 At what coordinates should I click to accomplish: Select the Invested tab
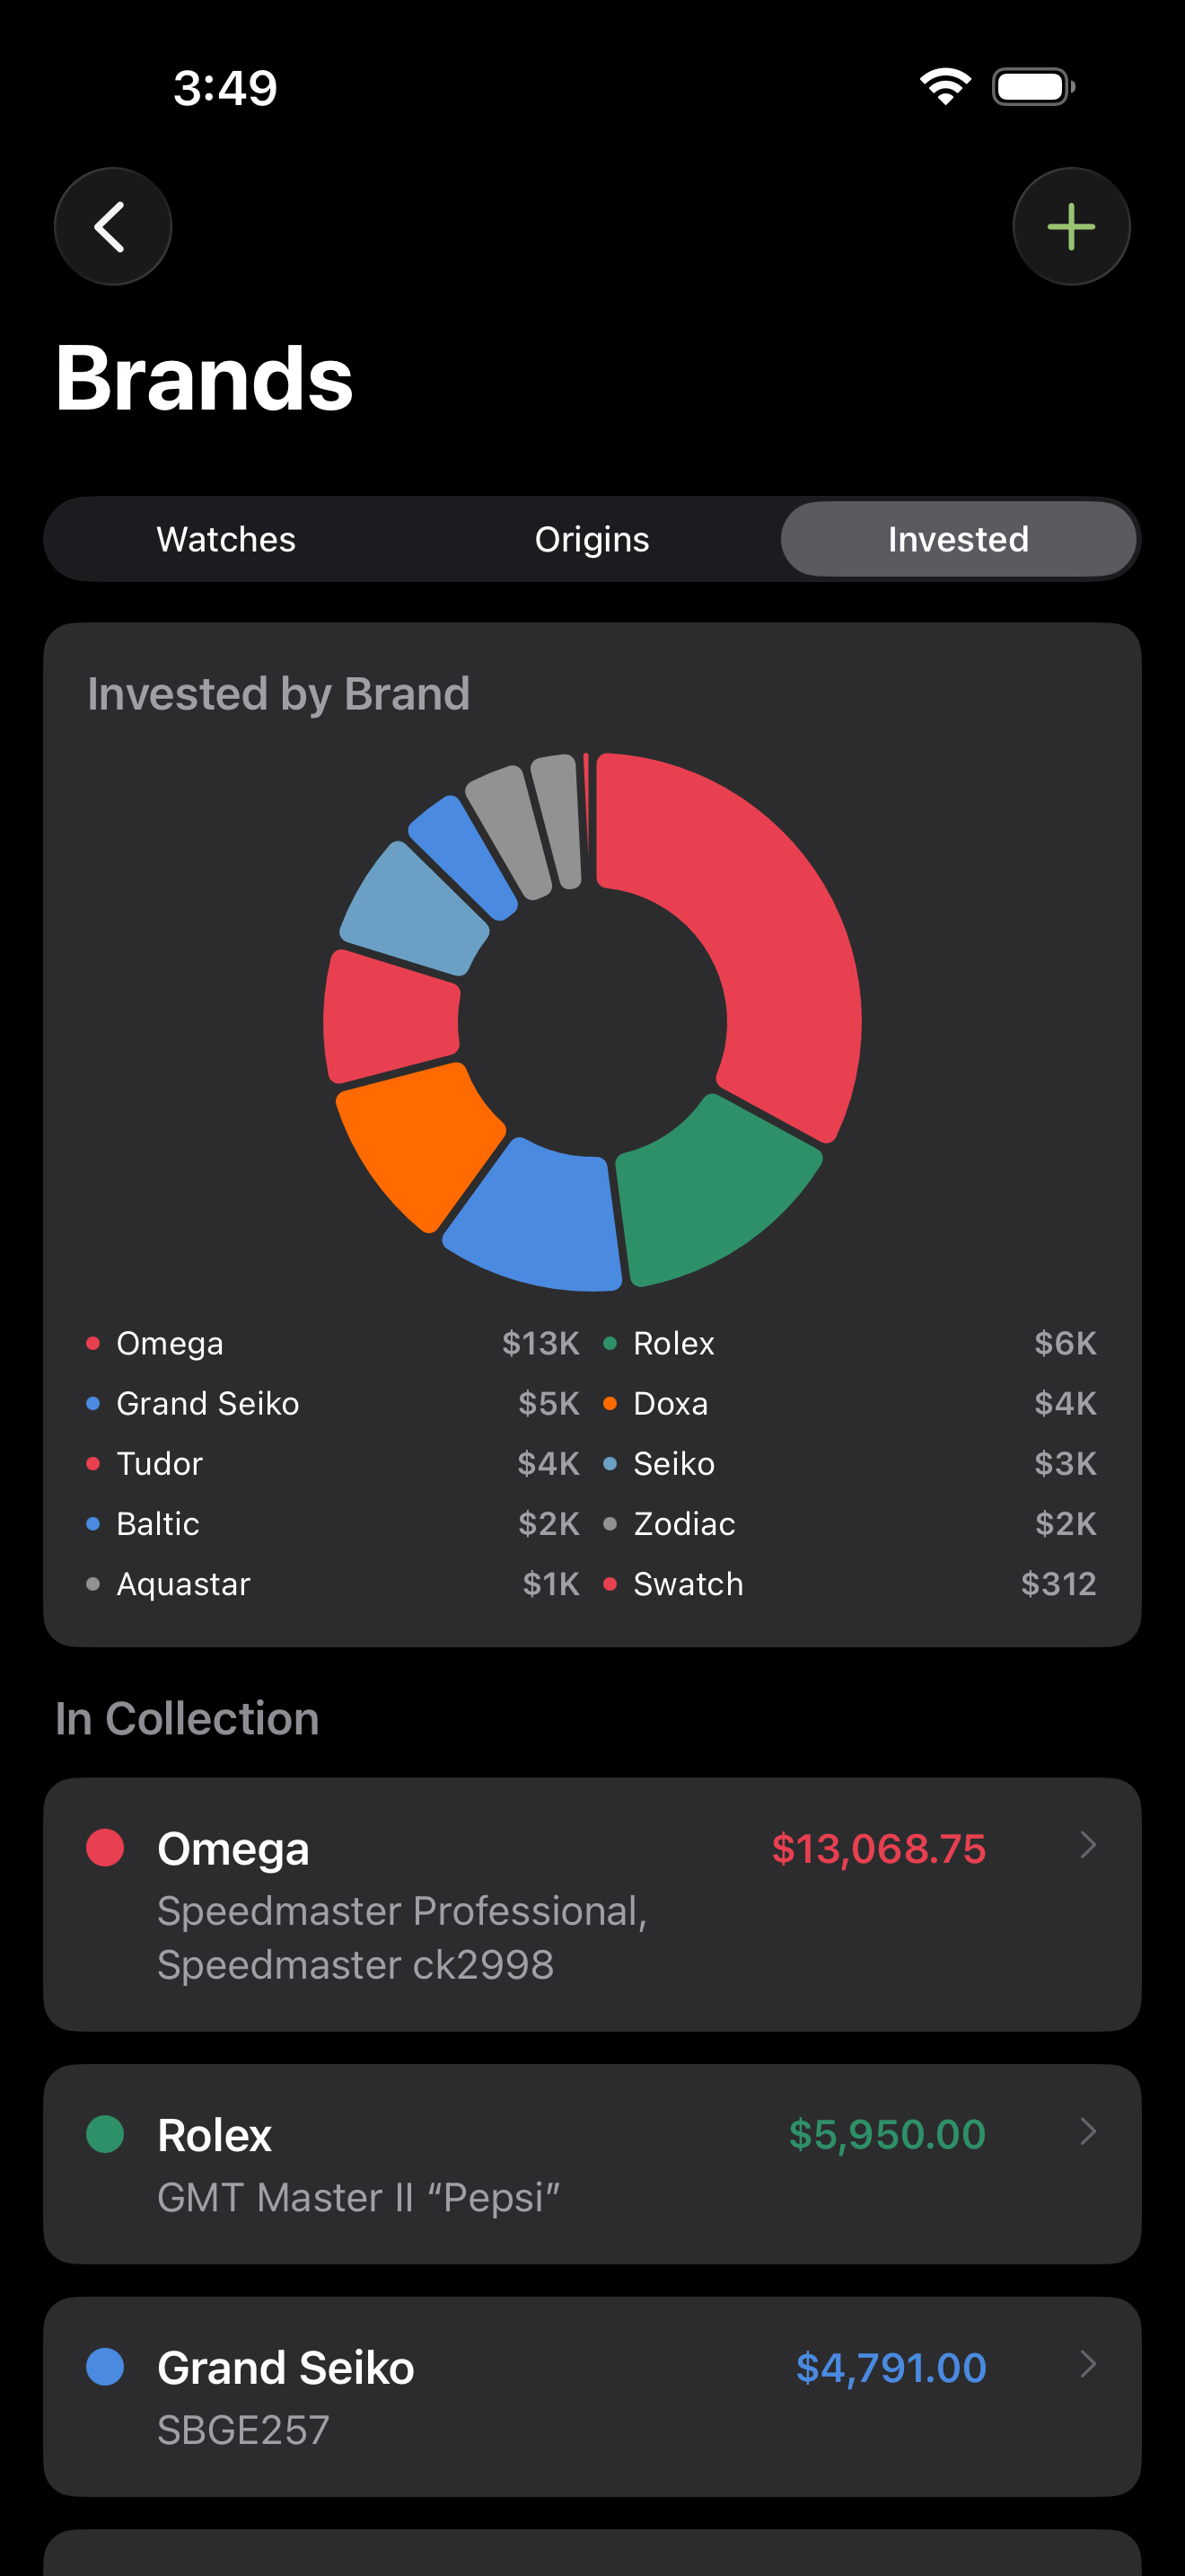point(957,539)
